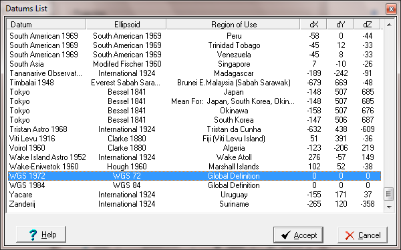
Task: Select the Voirol 1960 datum row
Action: (x=194, y=148)
